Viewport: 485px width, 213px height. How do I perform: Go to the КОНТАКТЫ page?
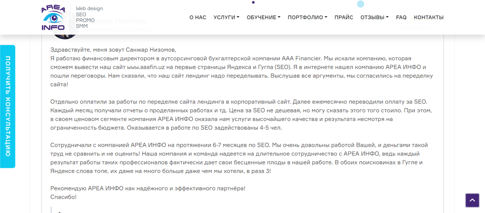(x=429, y=17)
